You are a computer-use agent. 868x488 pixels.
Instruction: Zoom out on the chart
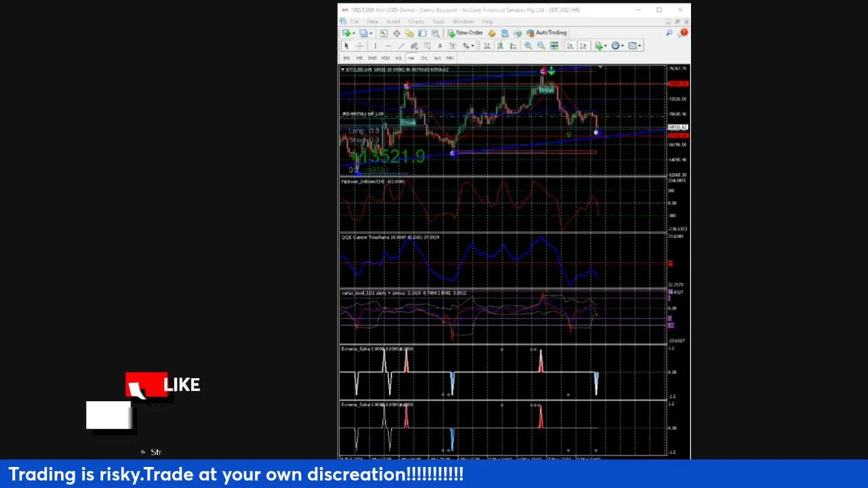pyautogui.click(x=541, y=45)
